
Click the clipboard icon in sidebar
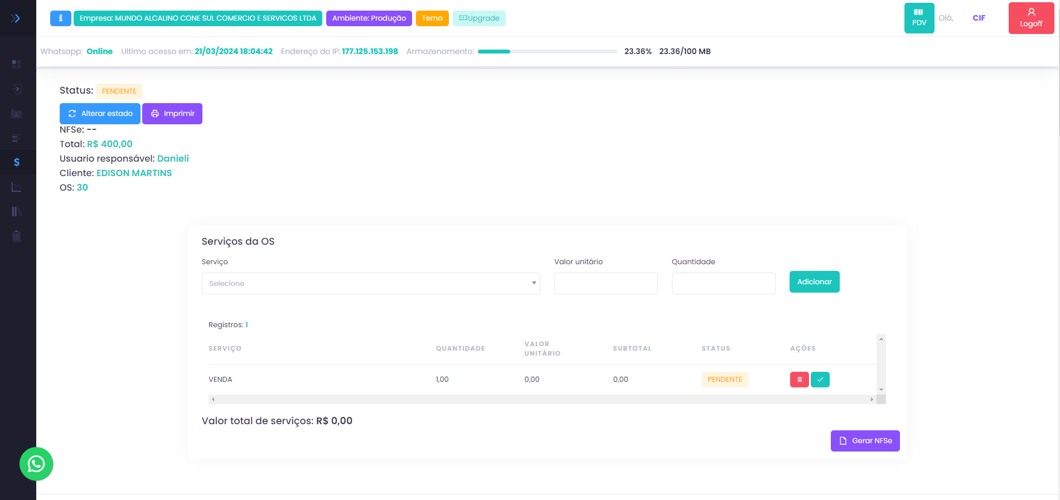click(x=17, y=236)
